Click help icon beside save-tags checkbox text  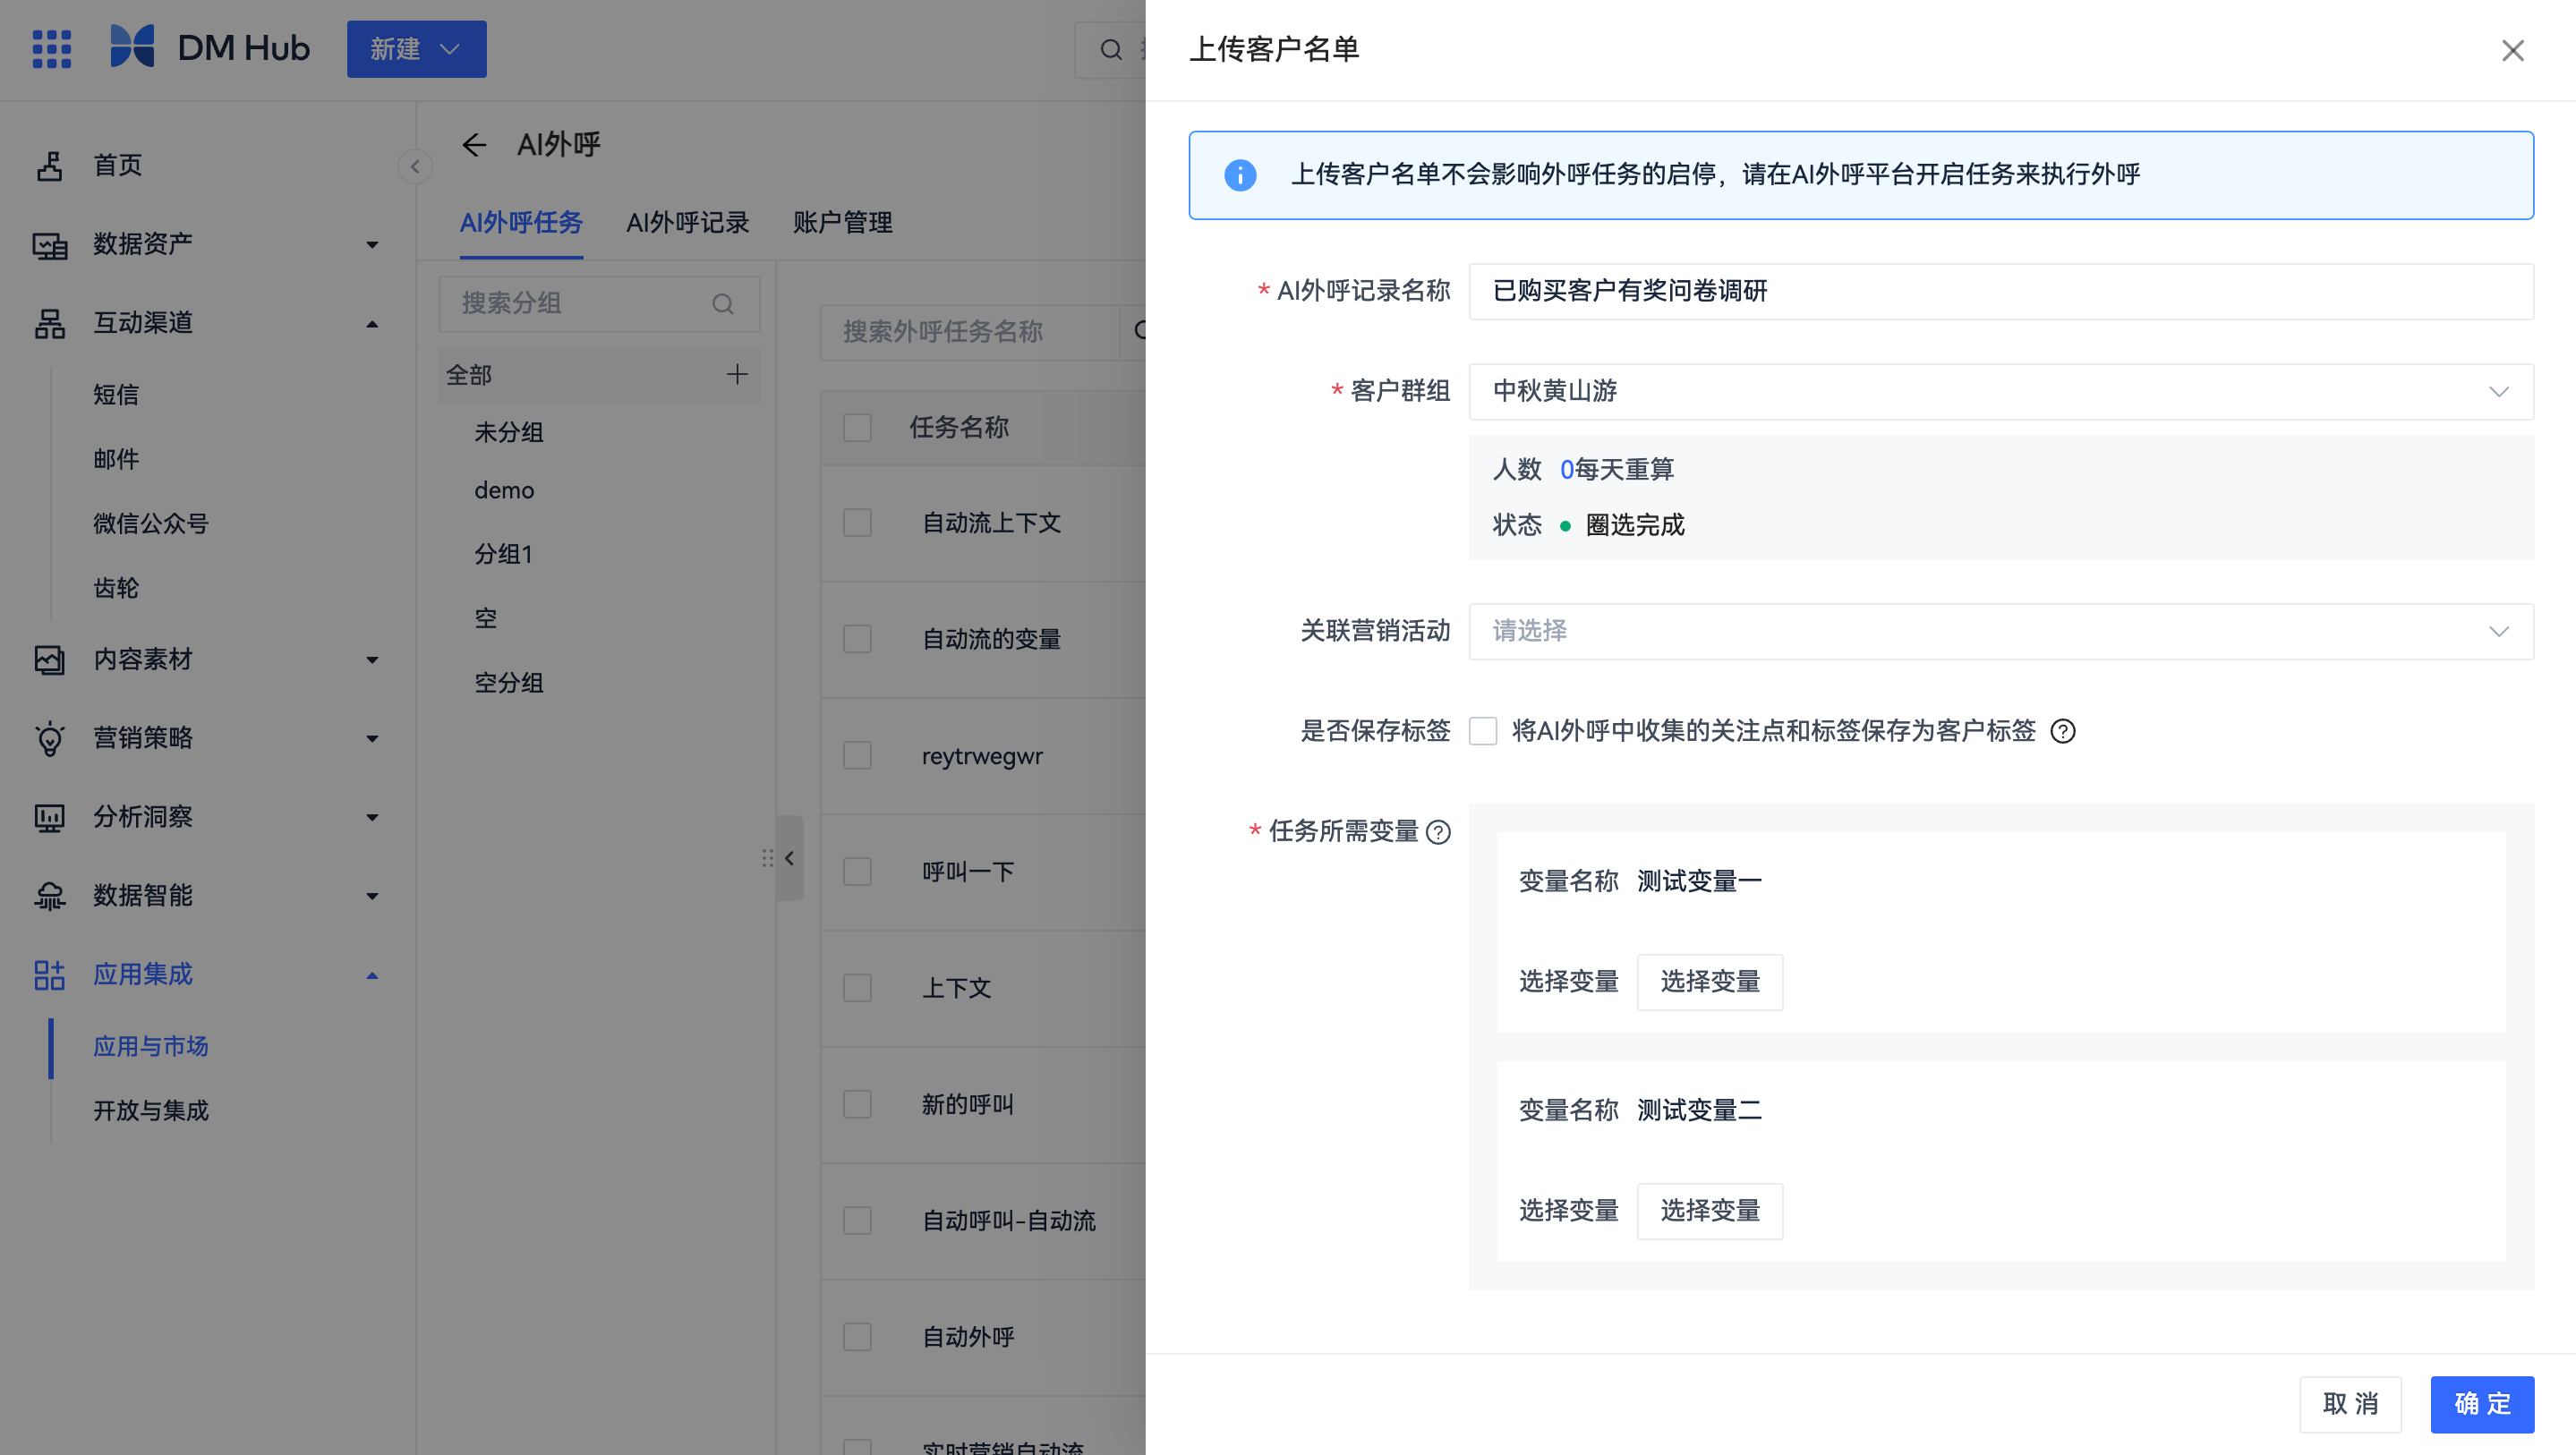(2062, 731)
